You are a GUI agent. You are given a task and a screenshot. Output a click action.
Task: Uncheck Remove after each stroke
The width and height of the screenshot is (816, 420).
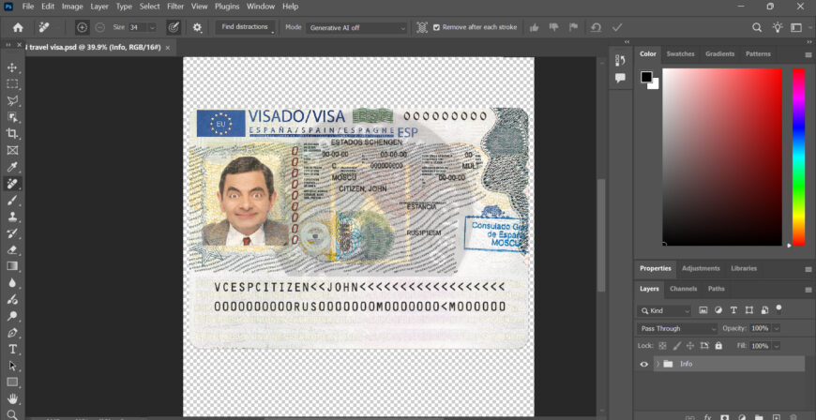click(437, 27)
